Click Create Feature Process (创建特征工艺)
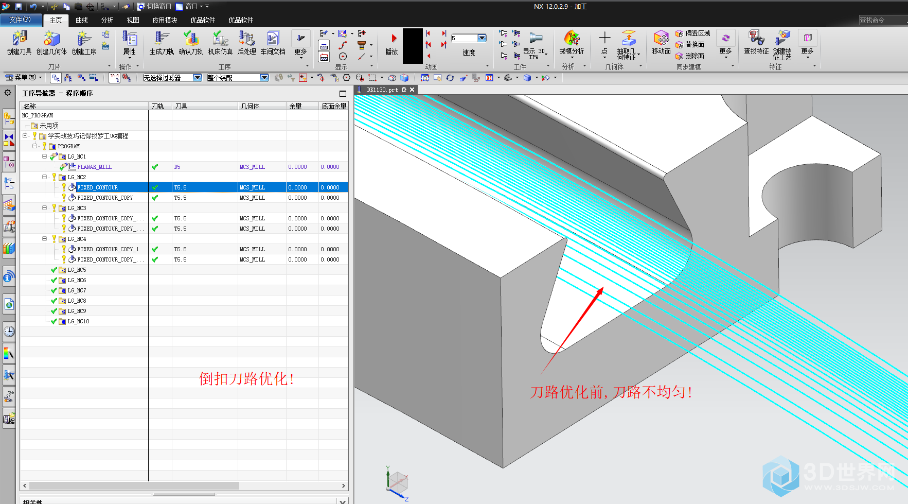 pyautogui.click(x=782, y=44)
